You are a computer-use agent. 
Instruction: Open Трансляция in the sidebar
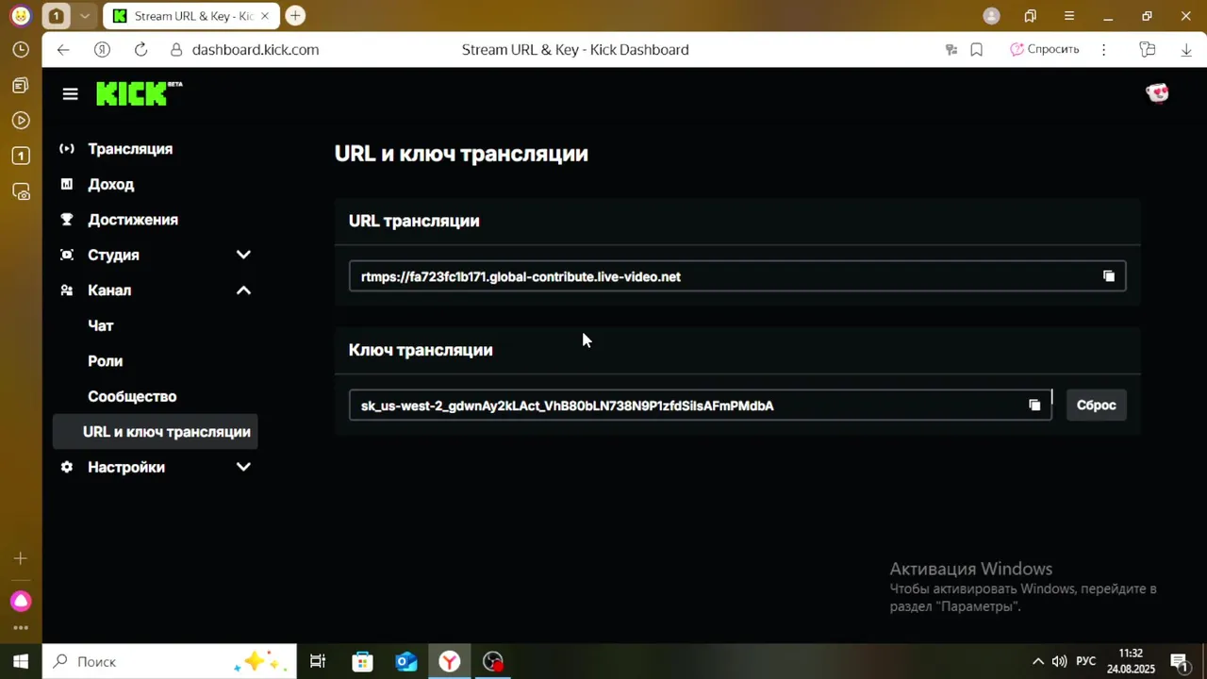[130, 149]
